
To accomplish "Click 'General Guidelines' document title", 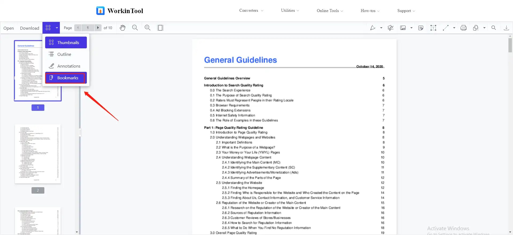I will [240, 60].
